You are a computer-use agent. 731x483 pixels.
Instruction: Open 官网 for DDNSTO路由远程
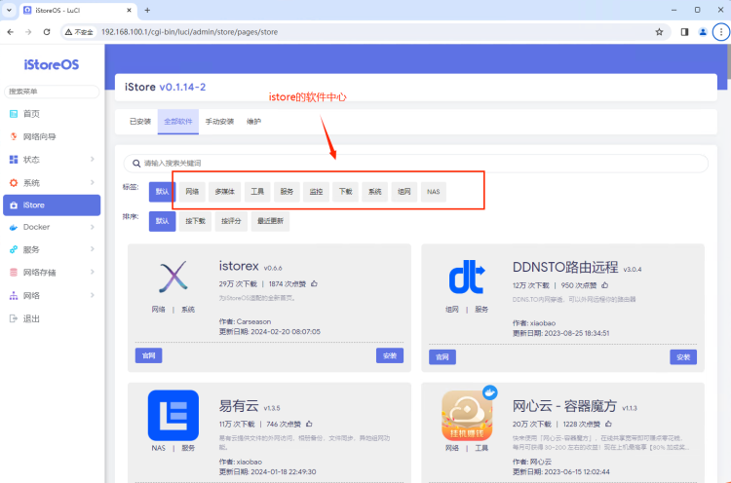click(442, 357)
